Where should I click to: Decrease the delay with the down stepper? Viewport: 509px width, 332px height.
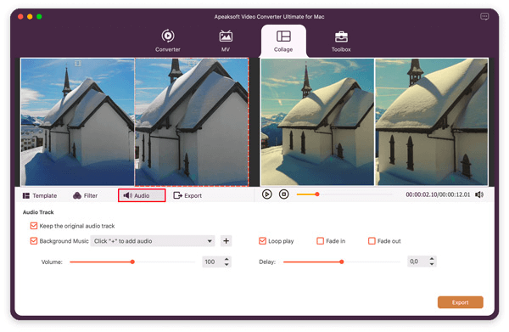pyautogui.click(x=432, y=264)
